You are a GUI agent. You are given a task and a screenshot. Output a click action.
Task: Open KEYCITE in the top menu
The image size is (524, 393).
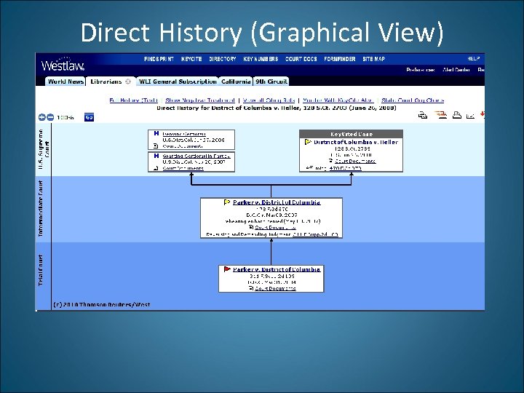(x=191, y=59)
